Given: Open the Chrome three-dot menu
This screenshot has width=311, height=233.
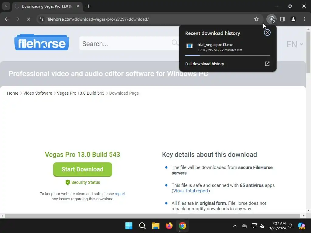Looking at the screenshot, I should coord(304,19).
